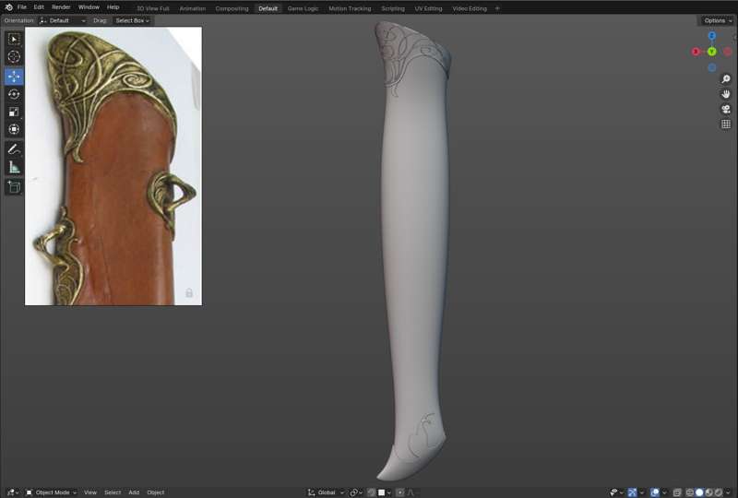738x498 pixels.
Task: Open the Window menu
Action: [89, 7]
